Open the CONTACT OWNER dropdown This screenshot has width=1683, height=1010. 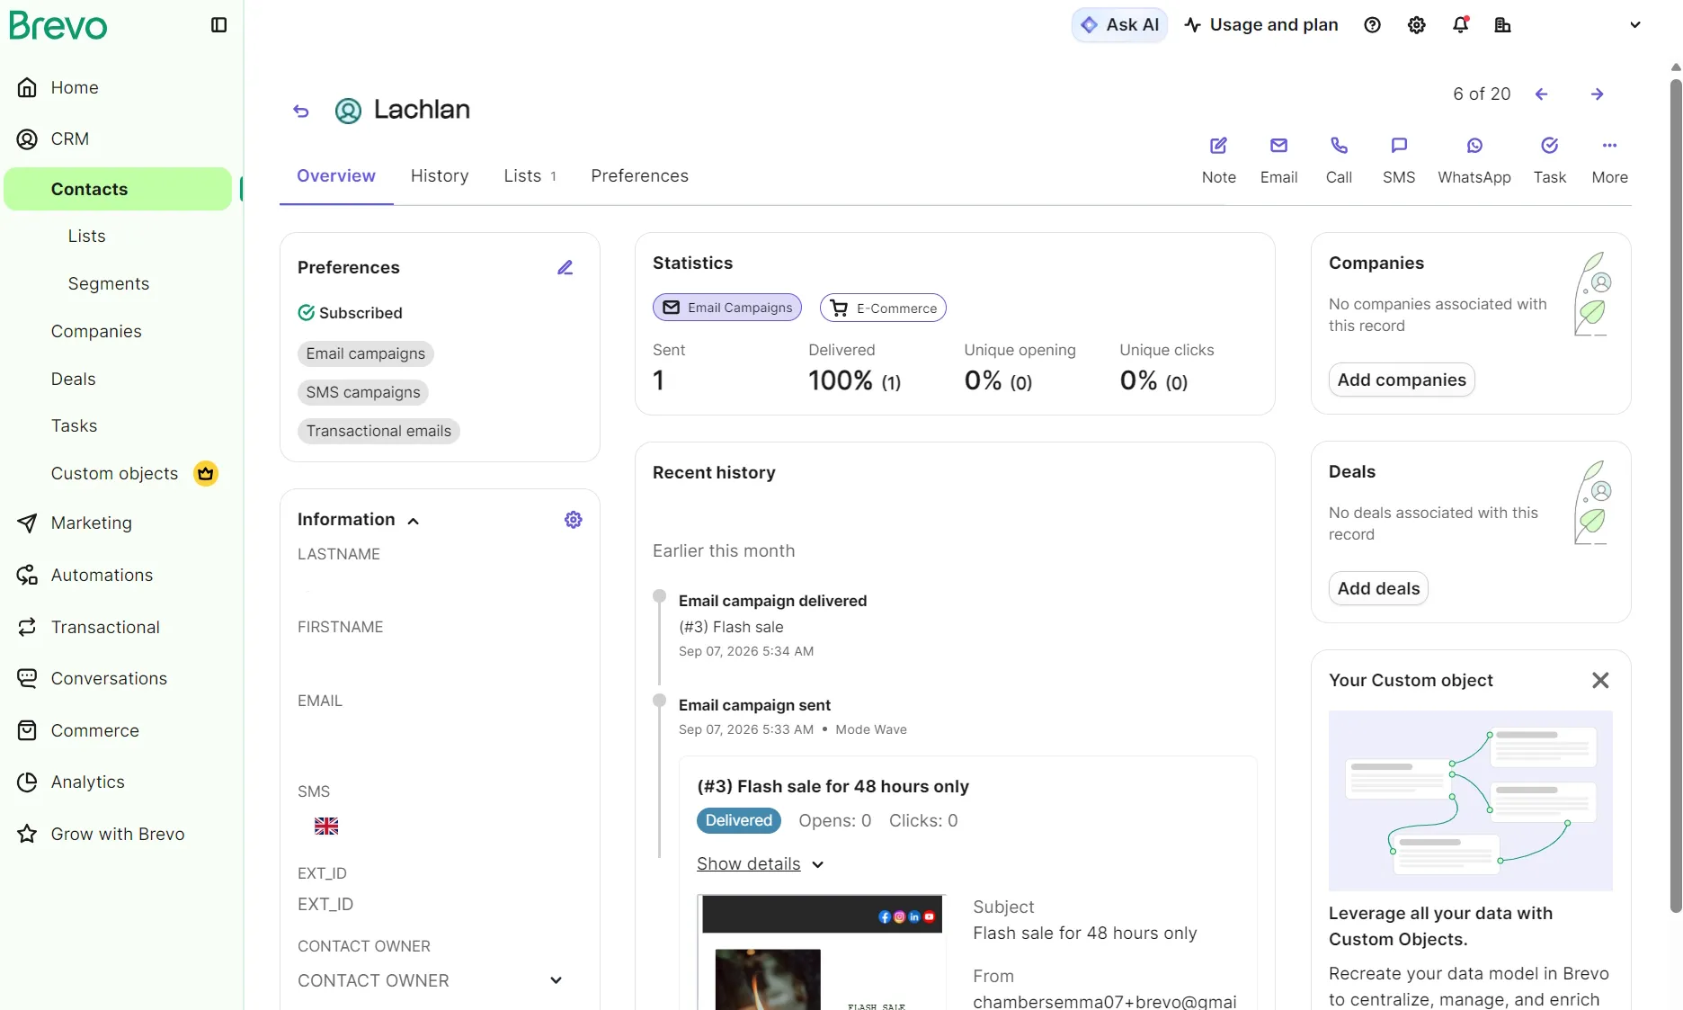tap(431, 981)
